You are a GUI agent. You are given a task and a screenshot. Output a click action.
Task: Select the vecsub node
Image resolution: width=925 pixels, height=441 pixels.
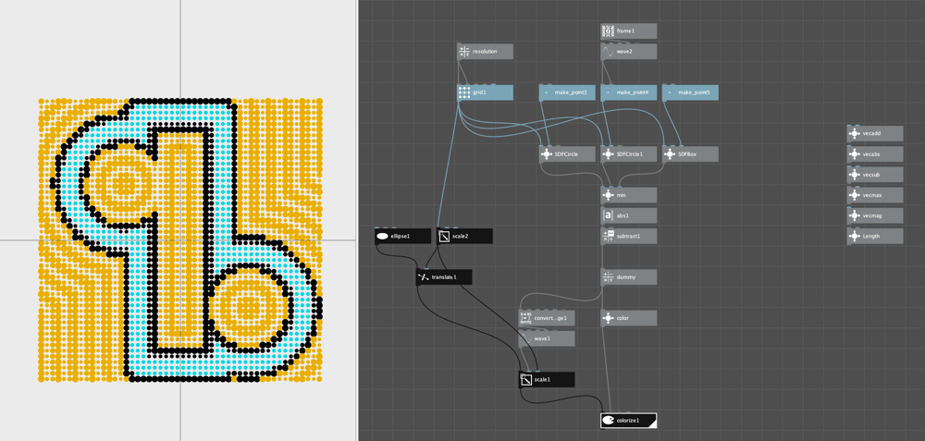[875, 175]
